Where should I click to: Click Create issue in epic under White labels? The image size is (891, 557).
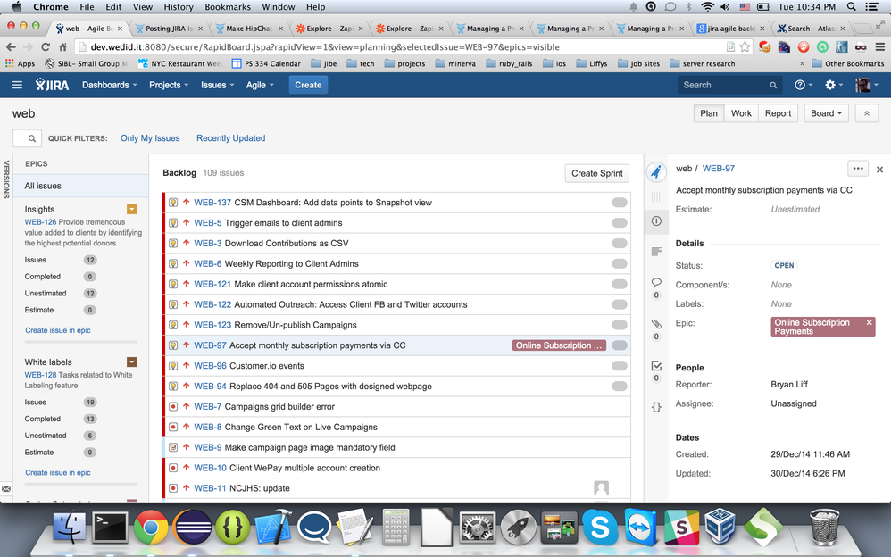[58, 472]
